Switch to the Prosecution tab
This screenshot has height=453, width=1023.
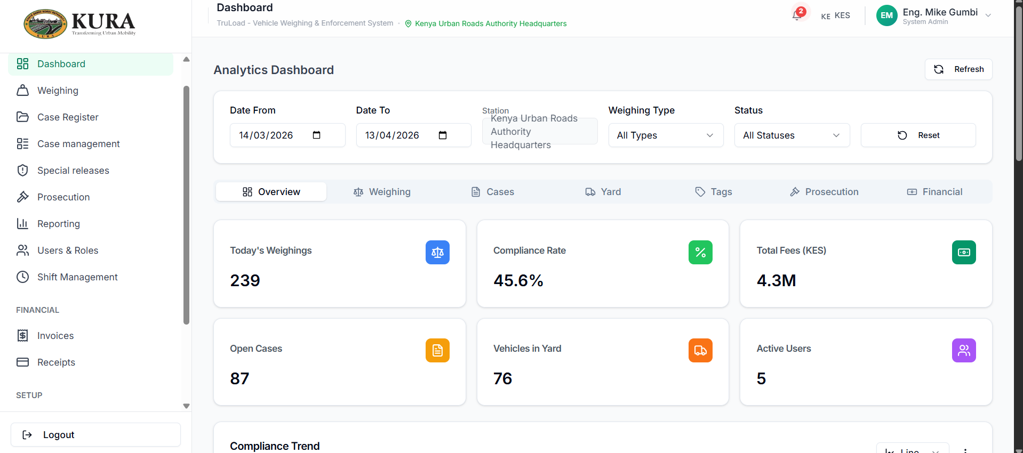pyautogui.click(x=824, y=192)
